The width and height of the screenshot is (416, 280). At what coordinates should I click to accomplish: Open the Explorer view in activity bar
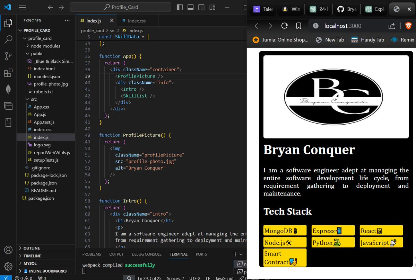pyautogui.click(x=8, y=23)
